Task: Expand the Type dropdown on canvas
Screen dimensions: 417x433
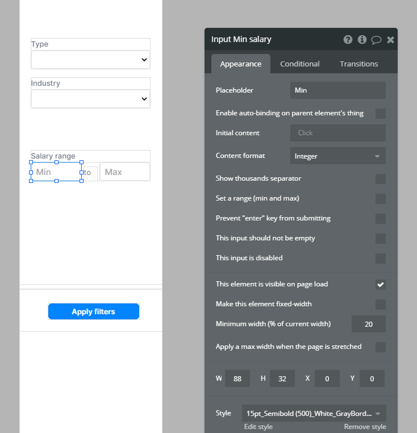Action: click(x=90, y=60)
